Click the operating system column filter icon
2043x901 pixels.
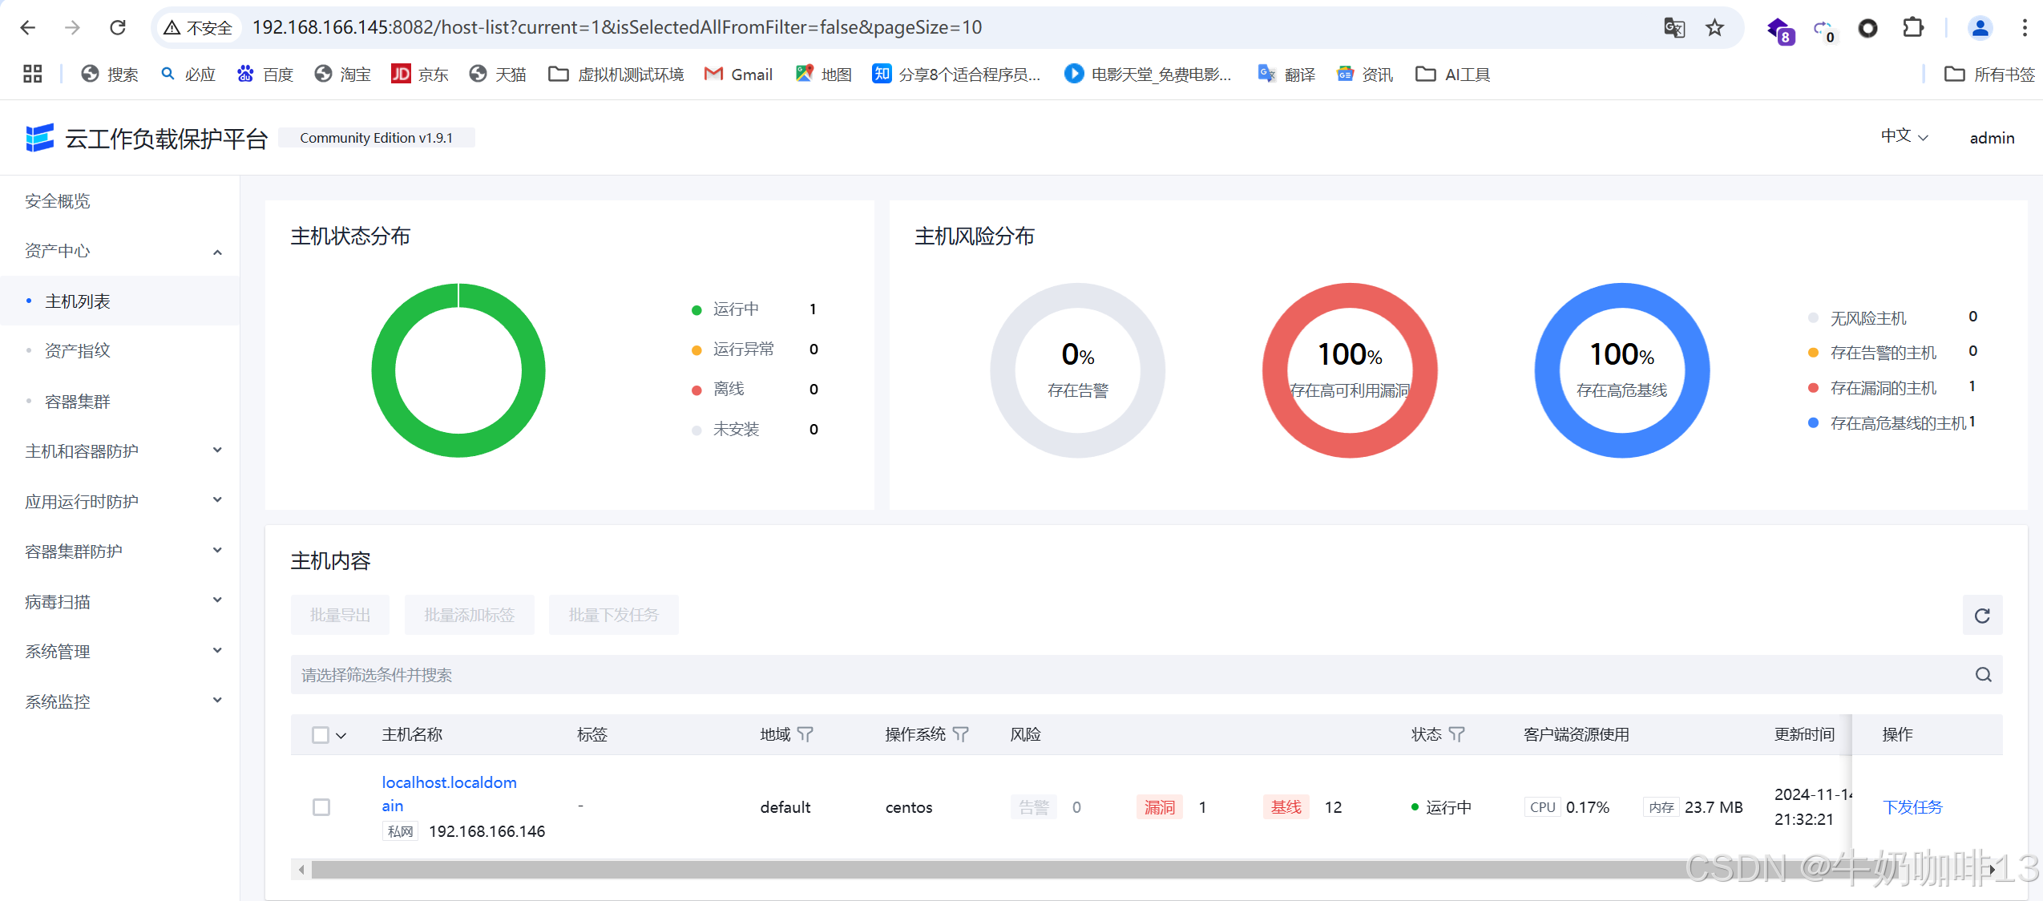[x=960, y=734]
